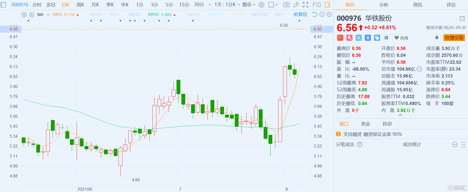Click the 快捷交易 quick trade button
The image size is (468, 192).
tap(454, 38)
